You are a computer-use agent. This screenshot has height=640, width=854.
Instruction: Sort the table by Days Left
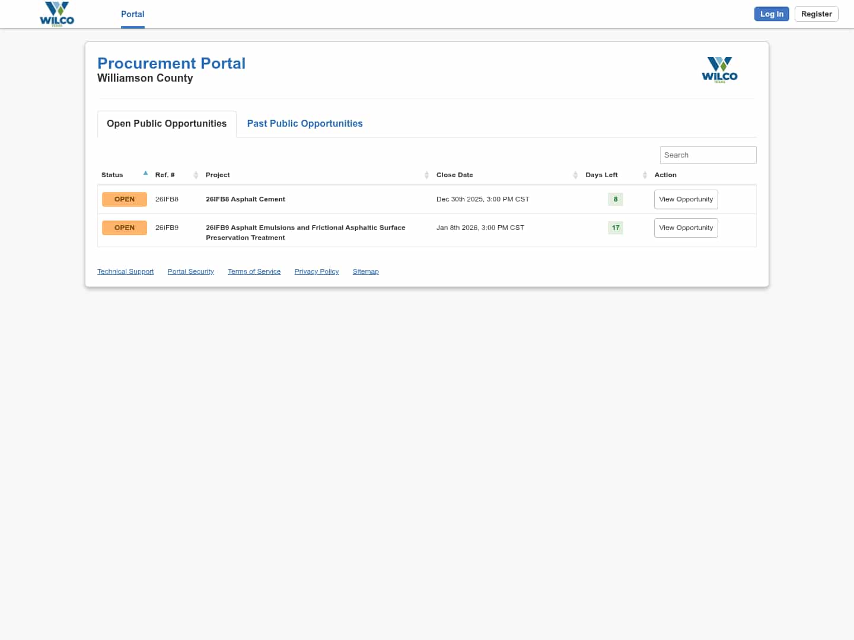click(645, 175)
